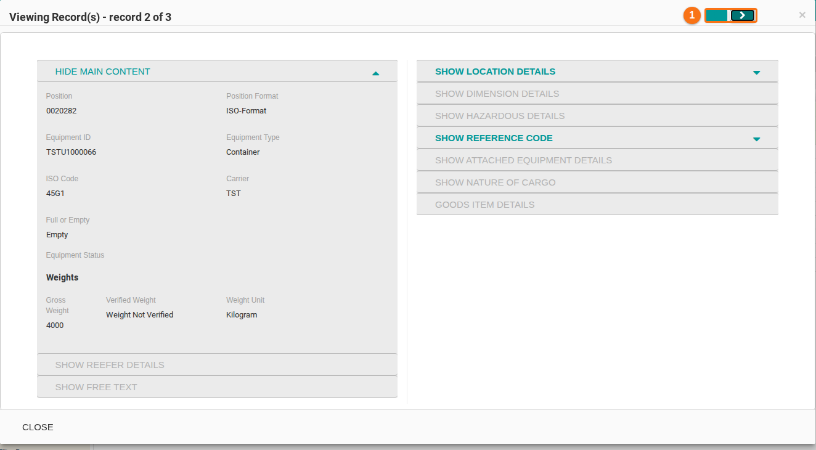Click the equipment type value Container
This screenshot has height=450, width=816.
(x=243, y=152)
